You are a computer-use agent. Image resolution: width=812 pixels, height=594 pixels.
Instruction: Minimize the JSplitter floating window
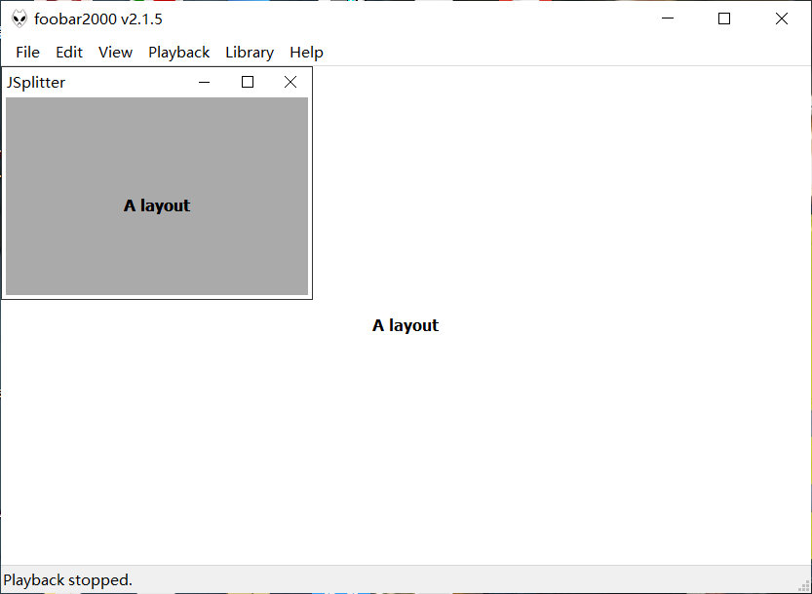tap(205, 82)
